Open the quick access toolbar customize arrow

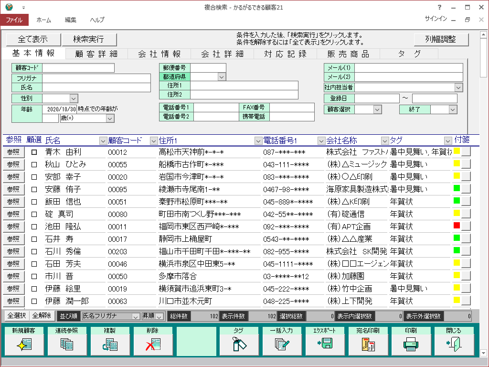[x=23, y=8]
